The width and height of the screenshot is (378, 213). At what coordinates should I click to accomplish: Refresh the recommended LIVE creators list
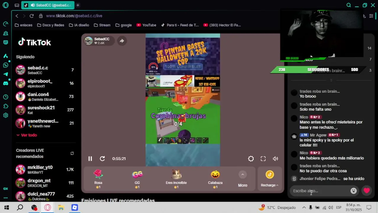tap(72, 153)
